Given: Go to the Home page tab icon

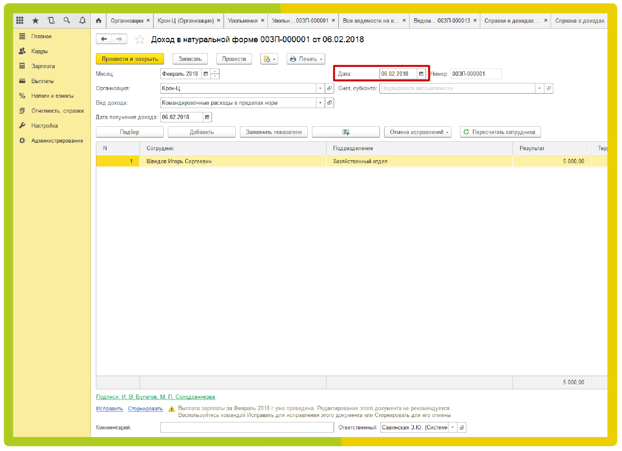Looking at the screenshot, I should point(99,21).
